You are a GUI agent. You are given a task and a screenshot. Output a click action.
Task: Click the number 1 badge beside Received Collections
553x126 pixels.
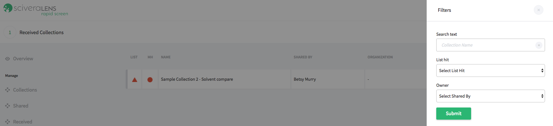point(10,32)
